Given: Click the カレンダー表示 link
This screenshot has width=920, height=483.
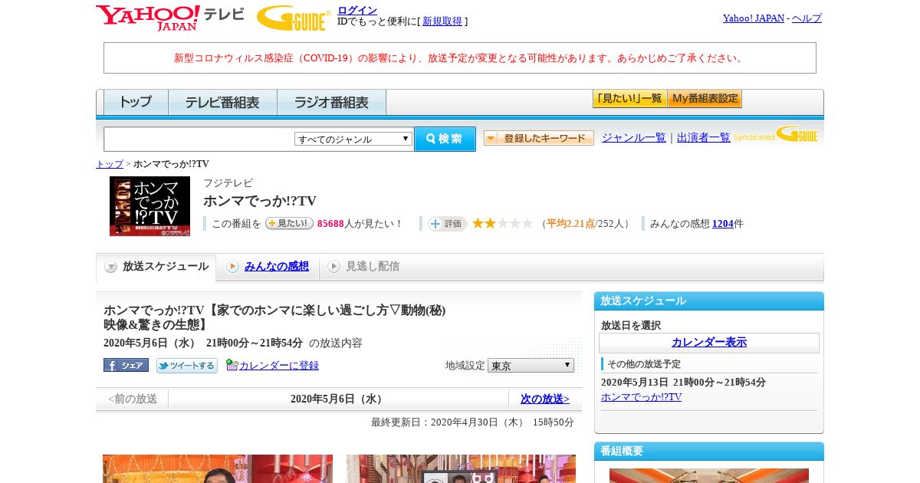Looking at the screenshot, I should coord(709,343).
